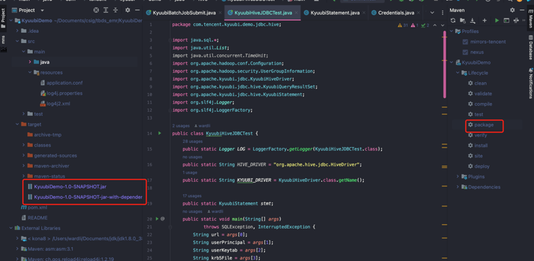The height and width of the screenshot is (261, 534).
Task: Reload all Maven projects
Action: coord(453,21)
